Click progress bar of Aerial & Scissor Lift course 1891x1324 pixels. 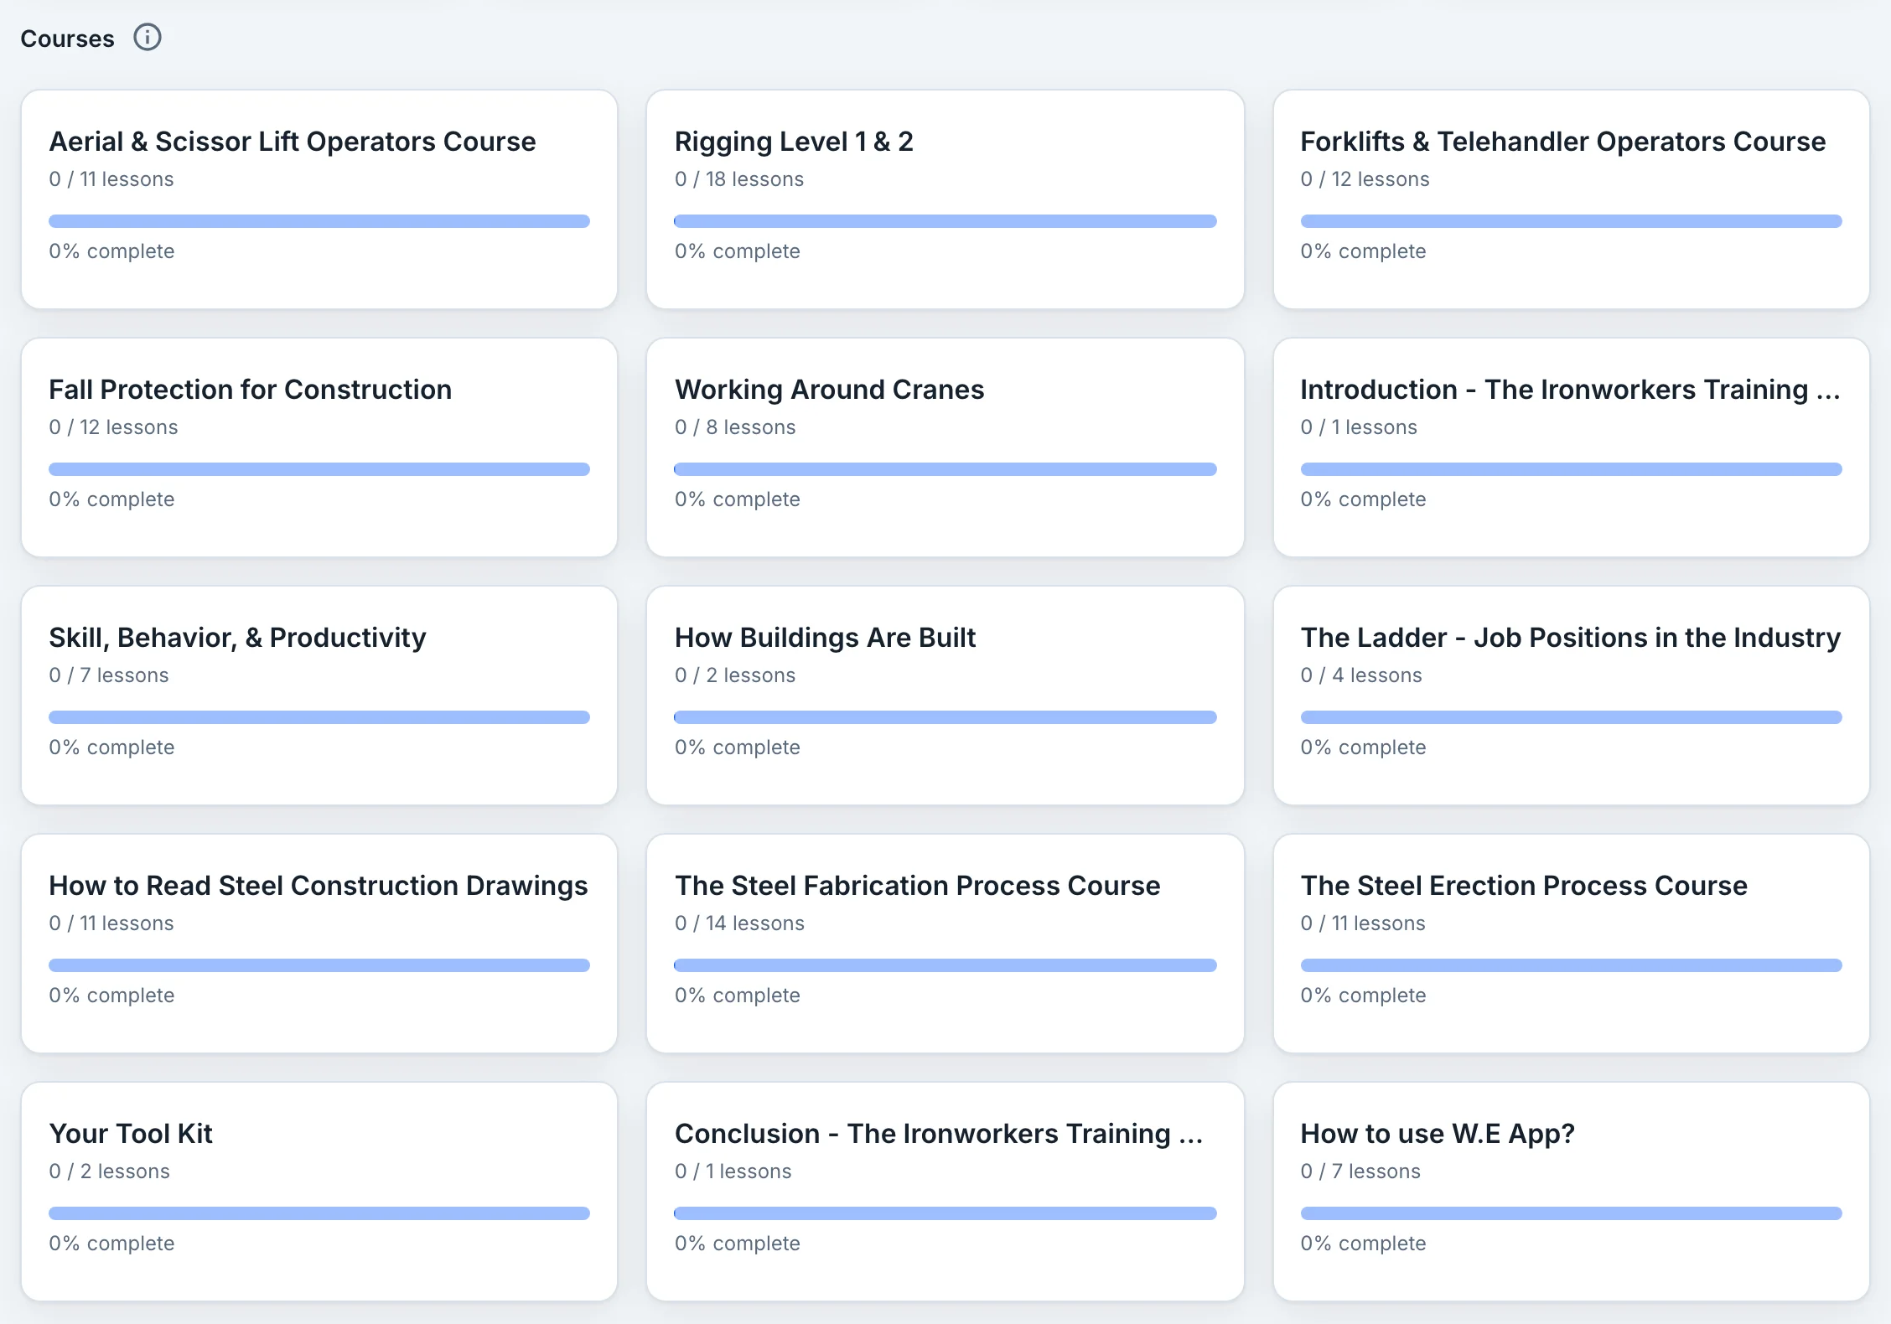(319, 221)
